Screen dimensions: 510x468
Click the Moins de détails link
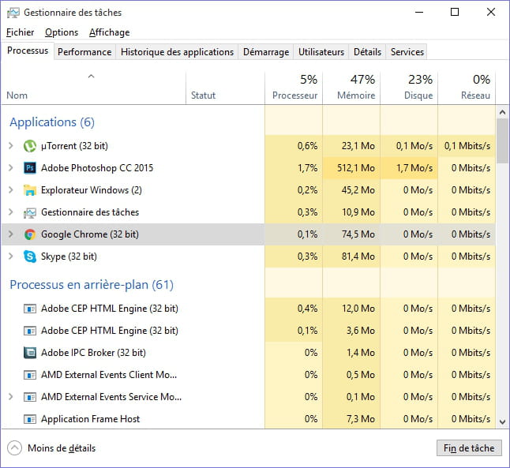(x=62, y=448)
